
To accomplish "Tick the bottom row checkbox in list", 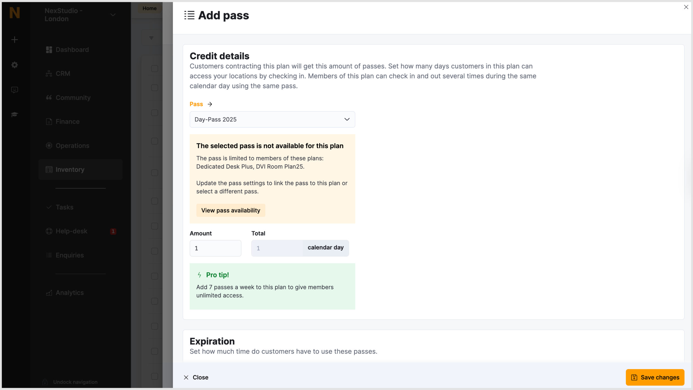I will [155, 376].
